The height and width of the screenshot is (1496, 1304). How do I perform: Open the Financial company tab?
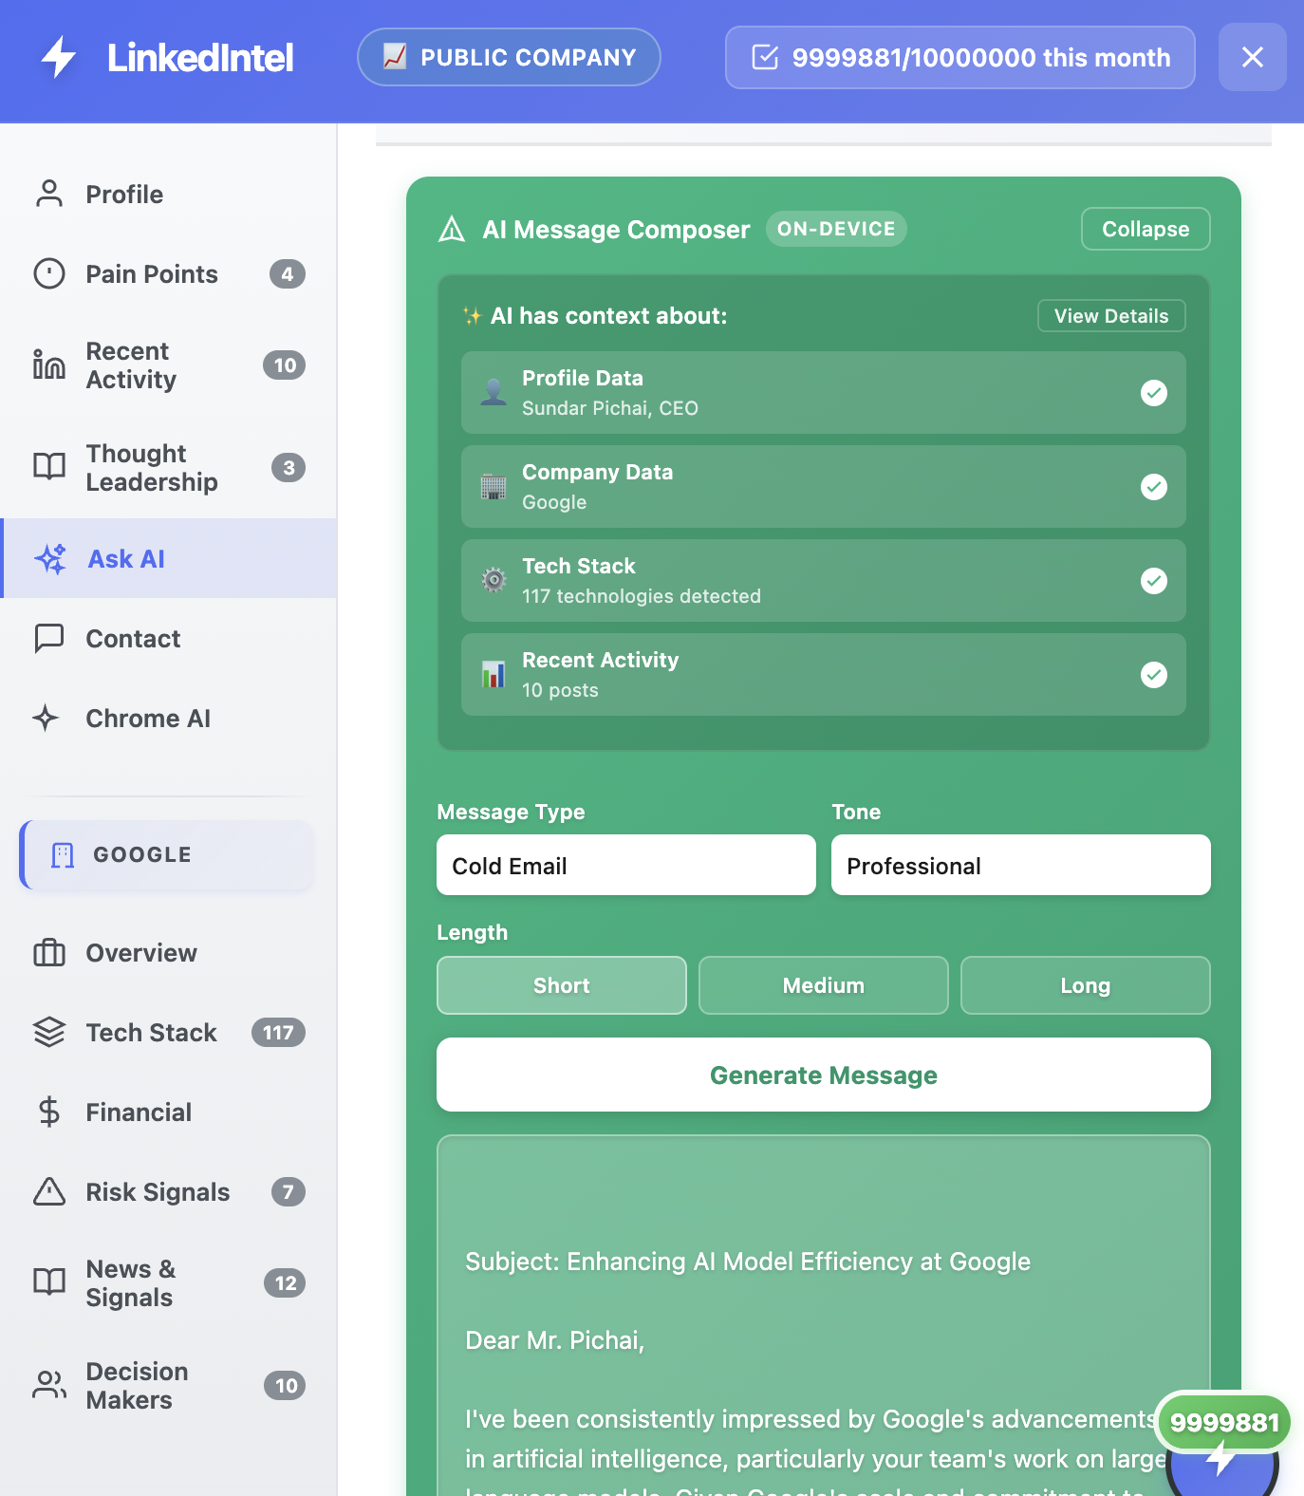(x=169, y=1112)
